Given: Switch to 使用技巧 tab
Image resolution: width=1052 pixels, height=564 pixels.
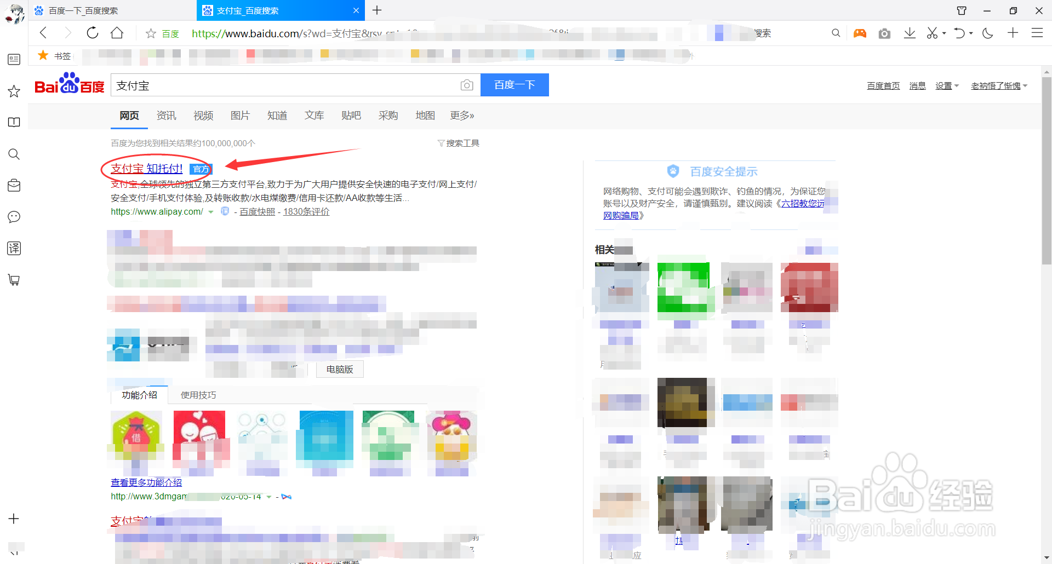Looking at the screenshot, I should pyautogui.click(x=198, y=395).
